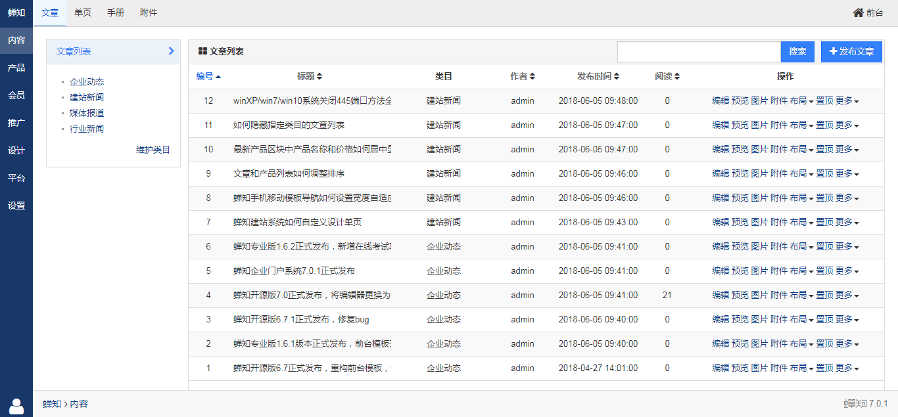Open article 蝉知企业门户系统7.0.1正式发布

click(x=294, y=271)
